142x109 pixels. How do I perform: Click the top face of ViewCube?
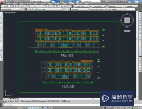pyautogui.click(x=127, y=20)
